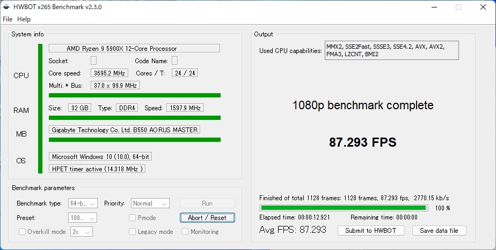Click the 1080p benchmark complete text

(x=363, y=105)
